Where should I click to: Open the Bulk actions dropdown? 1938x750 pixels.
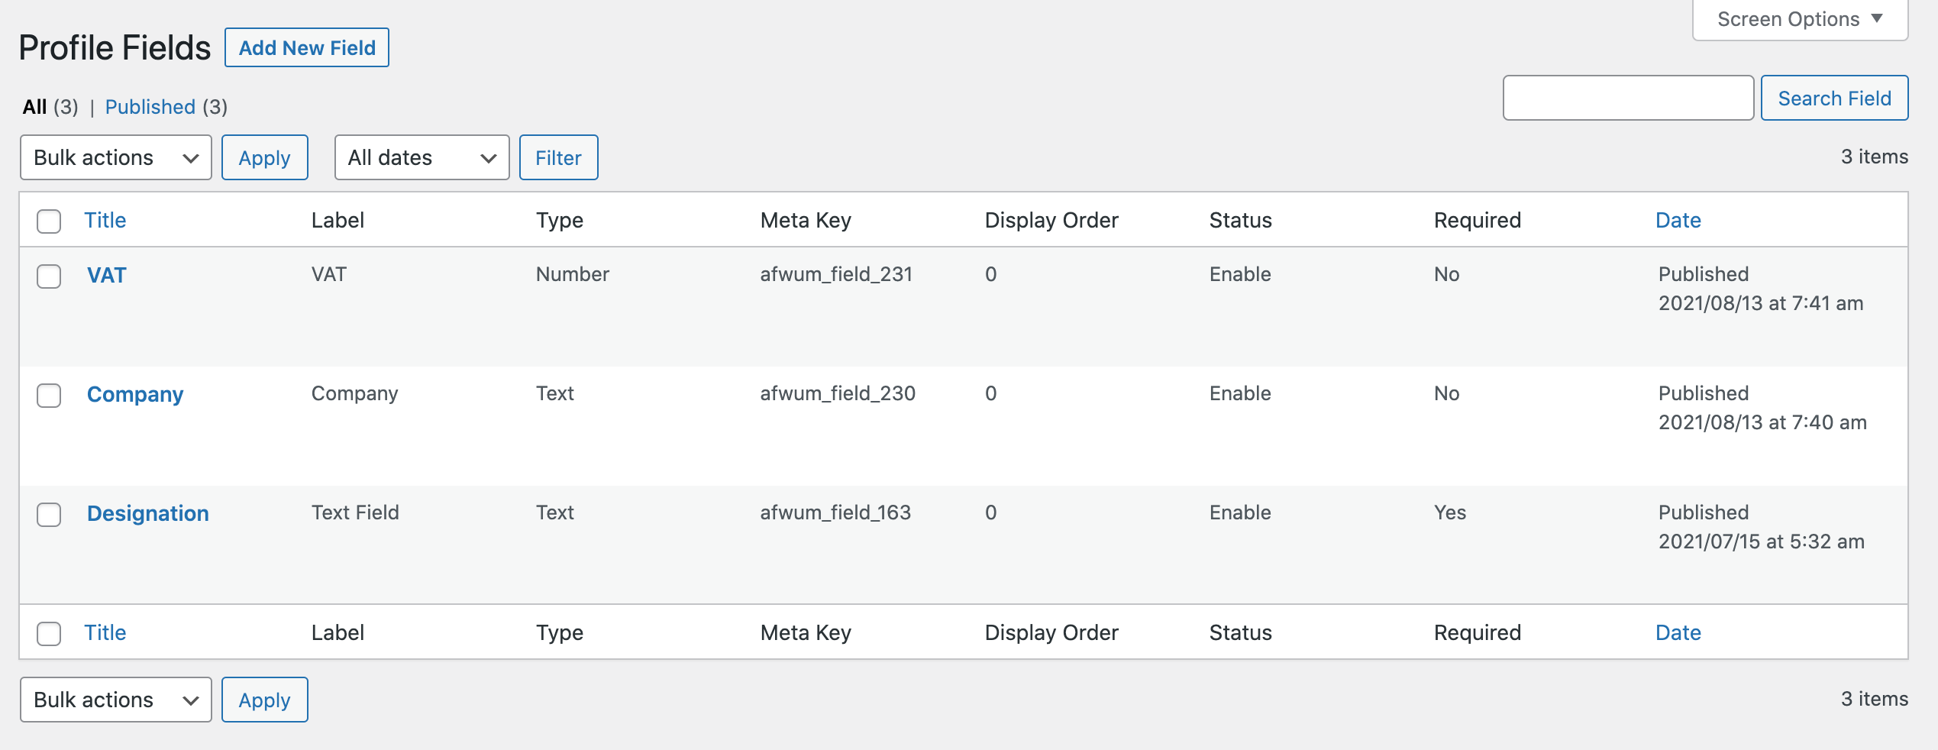(115, 157)
